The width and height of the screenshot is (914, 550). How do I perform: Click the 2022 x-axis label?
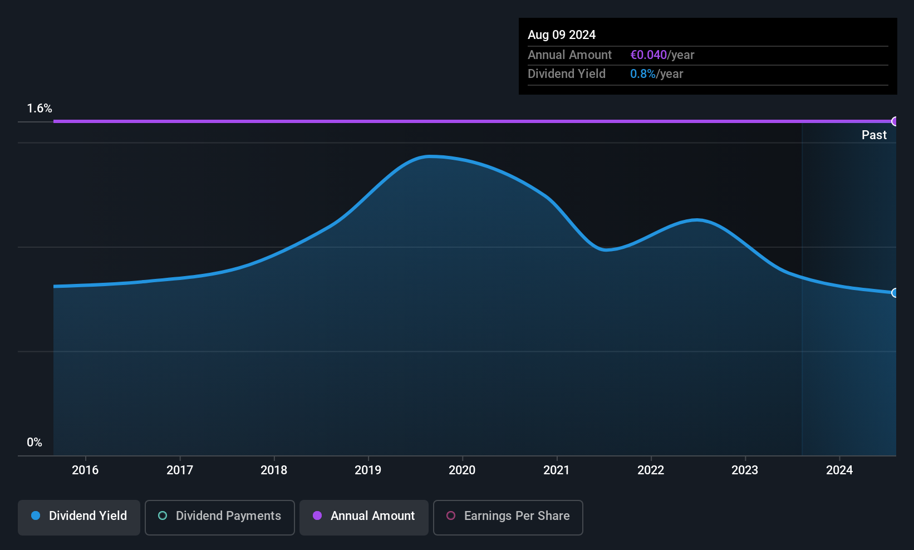tap(651, 470)
